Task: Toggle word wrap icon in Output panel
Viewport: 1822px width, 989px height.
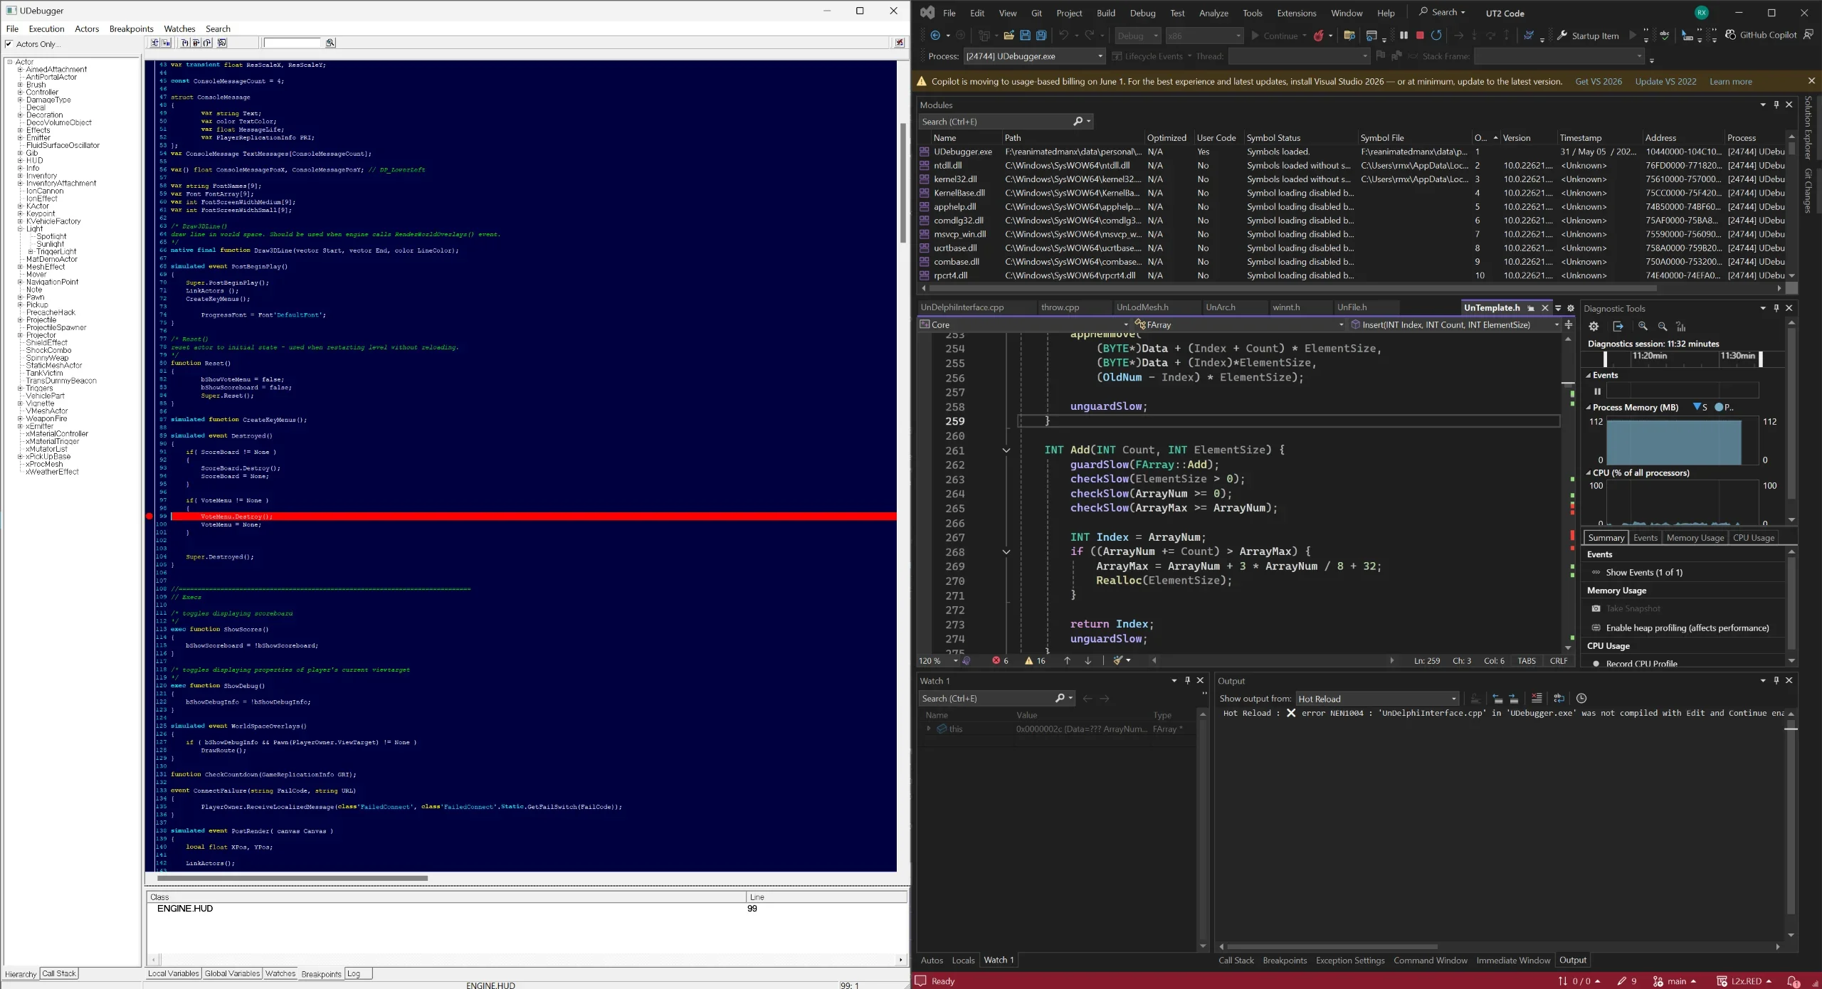Action: [1559, 698]
